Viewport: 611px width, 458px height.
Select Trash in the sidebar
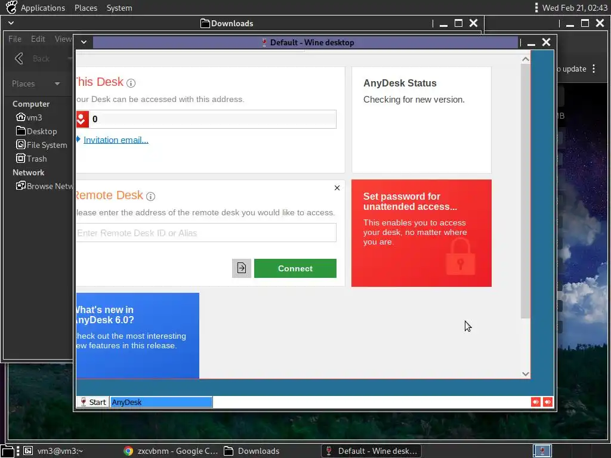coord(32,159)
